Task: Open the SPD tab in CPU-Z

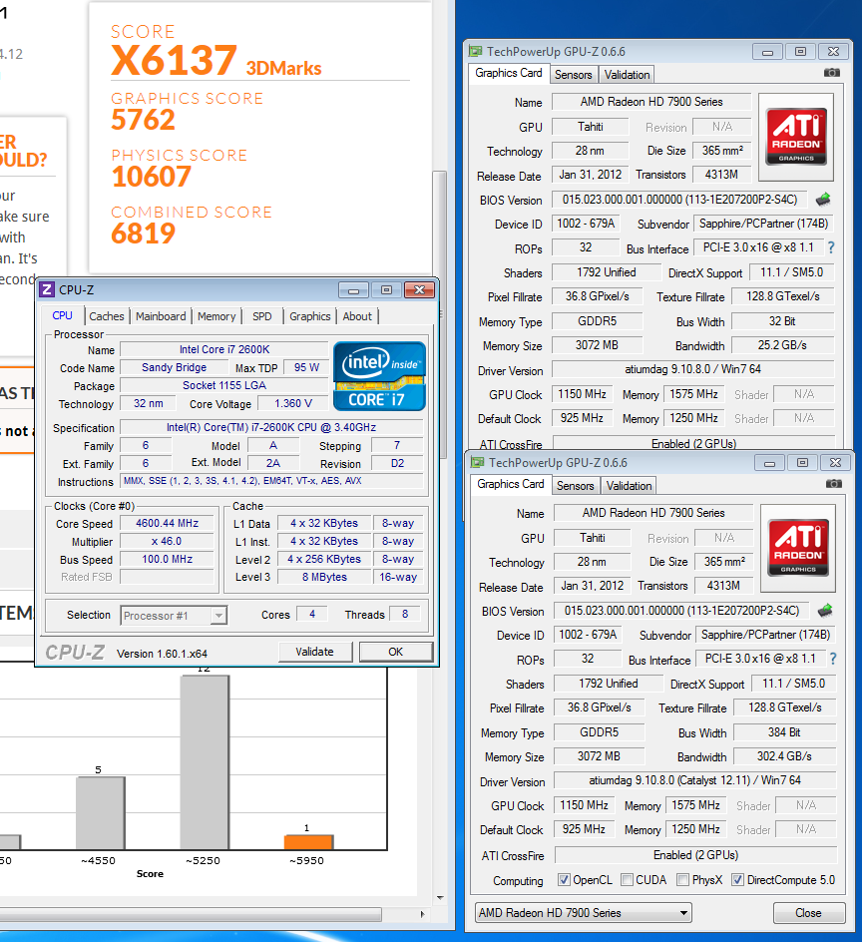Action: [x=262, y=316]
